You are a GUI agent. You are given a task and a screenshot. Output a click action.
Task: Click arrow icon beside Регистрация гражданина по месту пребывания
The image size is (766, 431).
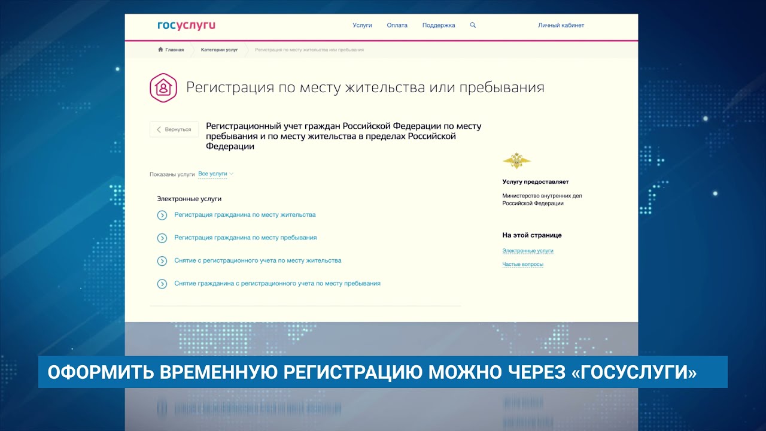click(162, 238)
